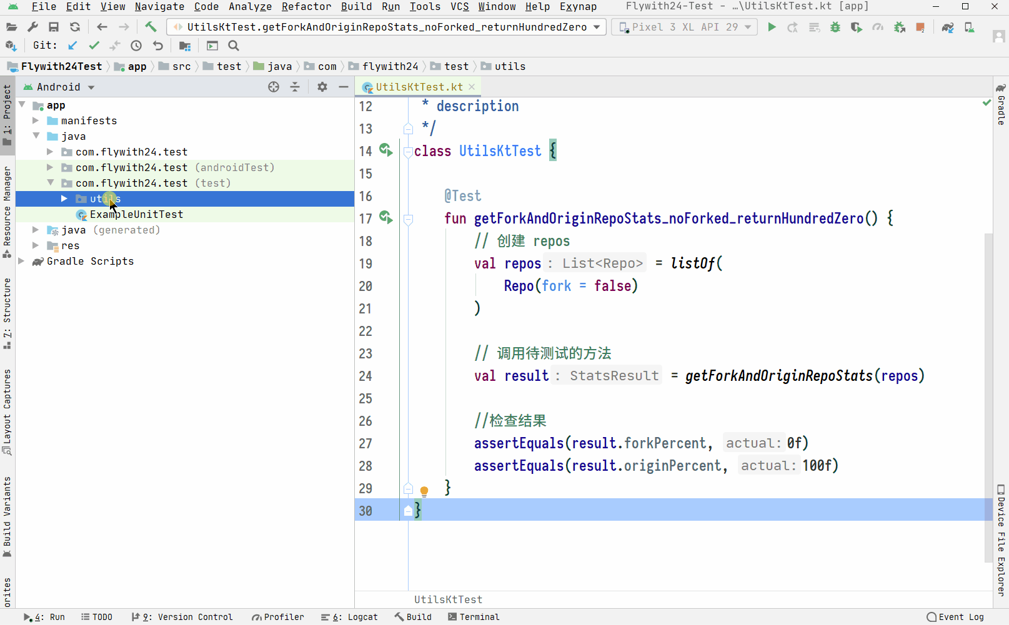Open the Profiler tool window

(278, 617)
